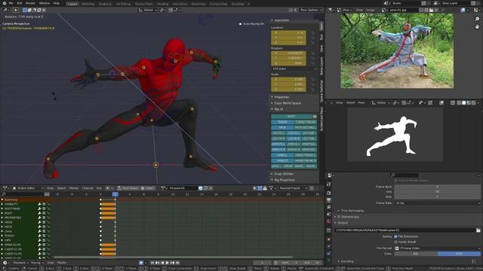Toggle File Extensions checkbox
This screenshot has width=483, height=271.
[x=395, y=236]
